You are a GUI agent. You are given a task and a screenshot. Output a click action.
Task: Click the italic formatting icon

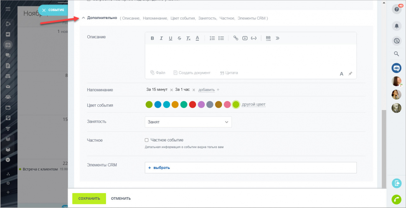point(161,38)
